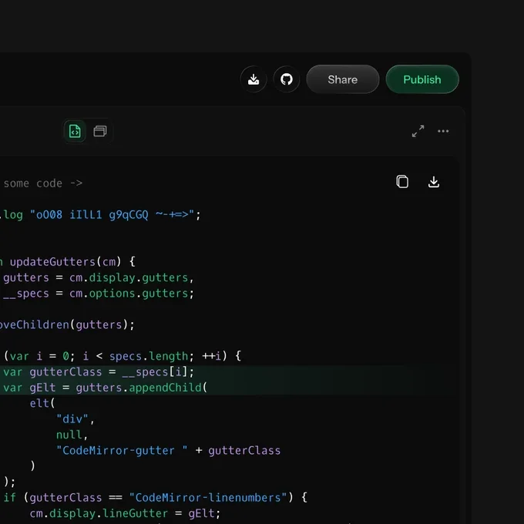This screenshot has width=524, height=524.
Task: Click the string "CodeMirror-linenumbers"
Action: 208,498
